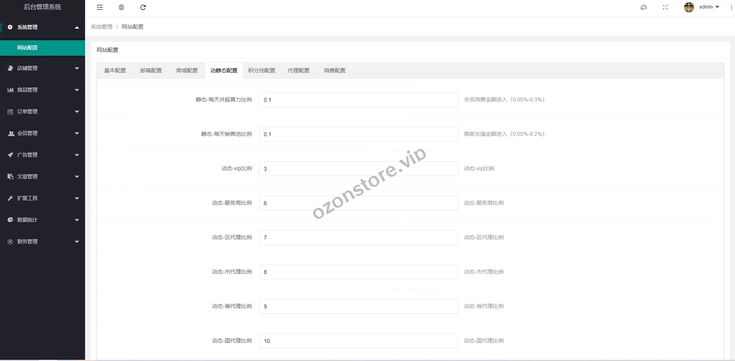735x361 pixels.
Task: Expand the 商品管理 sidebar menu
Action: tap(43, 90)
